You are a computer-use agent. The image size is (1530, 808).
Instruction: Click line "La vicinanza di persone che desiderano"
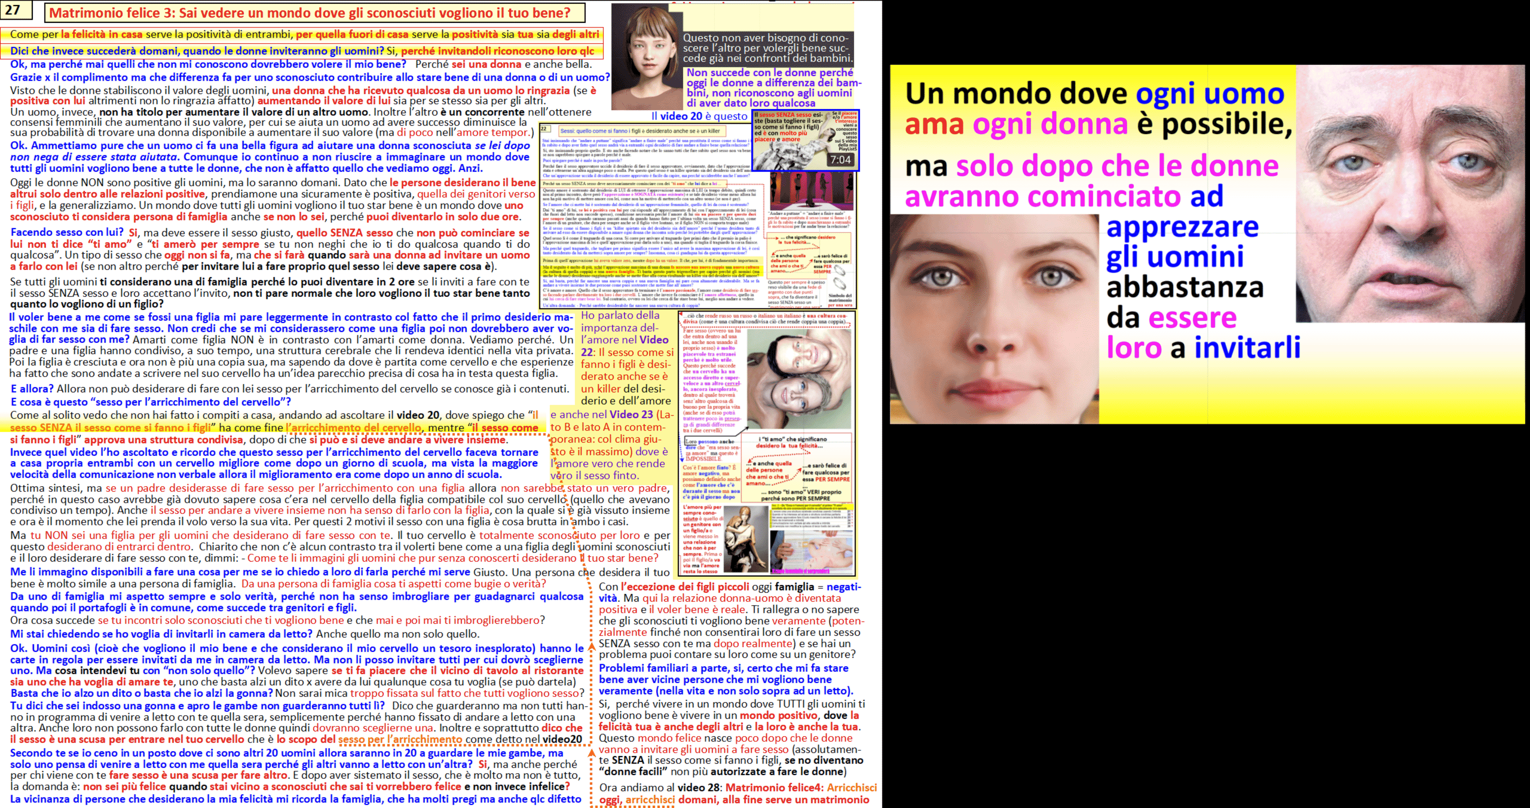(x=295, y=800)
